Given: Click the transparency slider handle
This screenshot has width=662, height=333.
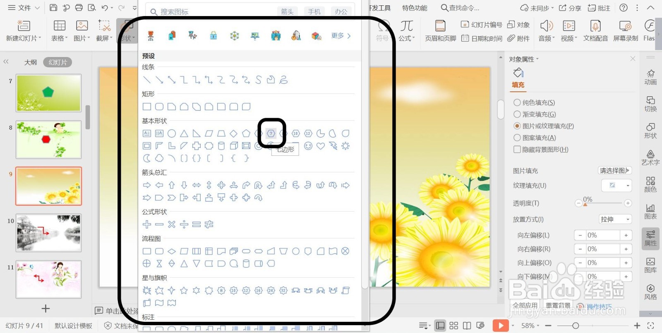Looking at the screenshot, I should (x=585, y=204).
